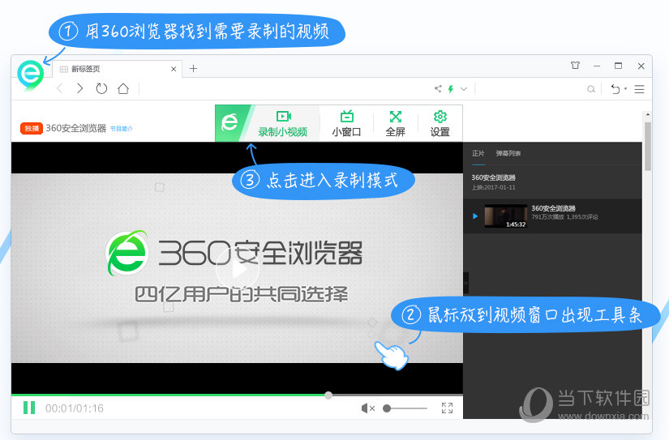Click the green lightning speed-mode icon
The height and width of the screenshot is (440, 669).
(451, 88)
